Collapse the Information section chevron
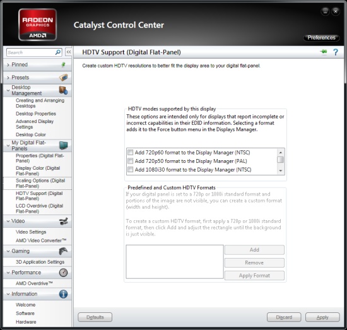Image resolution: width=347 pixels, height=330 pixels. [x=8, y=294]
